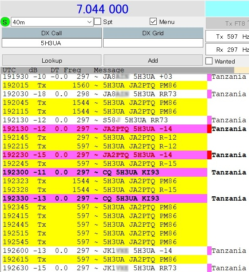Select the 192545 Tx PM86 row
249x272 pixels.
pos(105,242)
